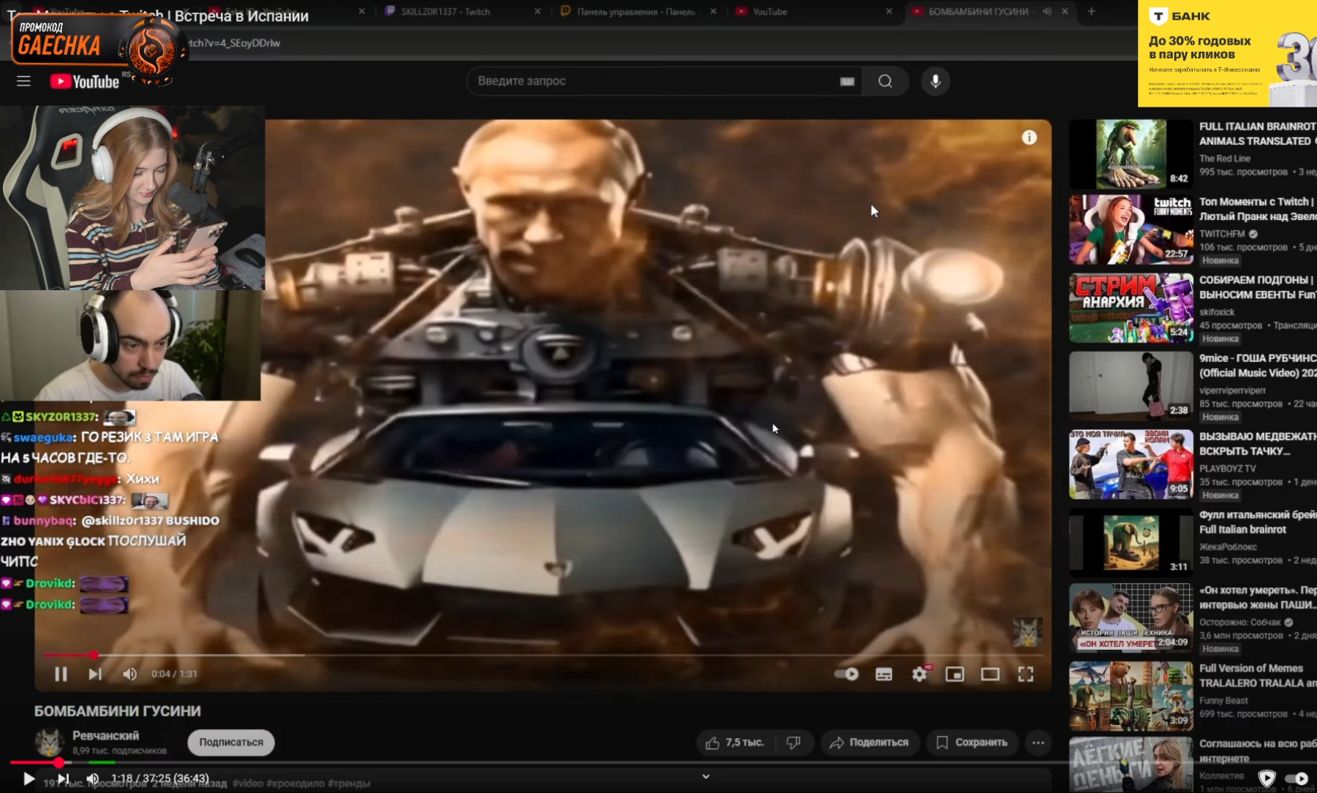
Task: Go to the YouTube home logo
Action: coord(84,81)
